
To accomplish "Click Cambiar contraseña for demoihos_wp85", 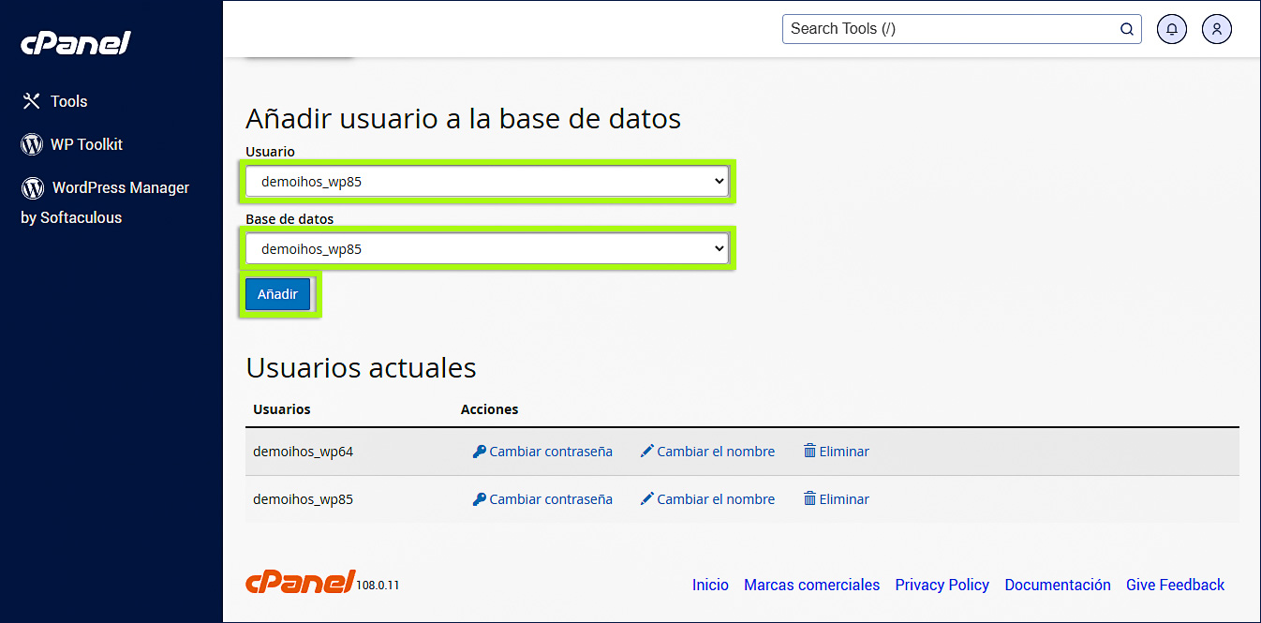I will tap(542, 499).
